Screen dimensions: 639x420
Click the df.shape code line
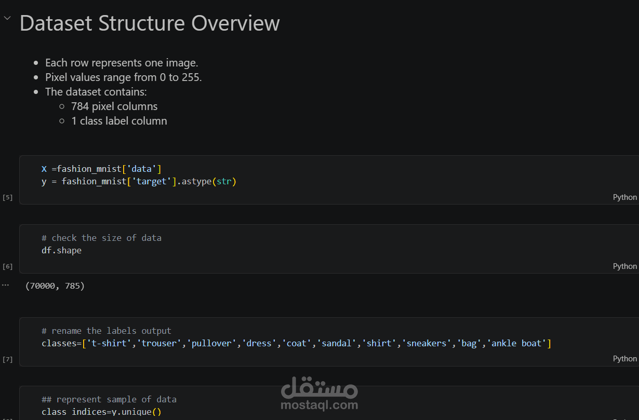tap(61, 250)
